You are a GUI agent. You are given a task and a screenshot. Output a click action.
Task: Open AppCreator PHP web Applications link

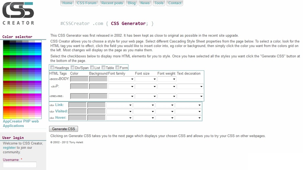tap(21, 123)
